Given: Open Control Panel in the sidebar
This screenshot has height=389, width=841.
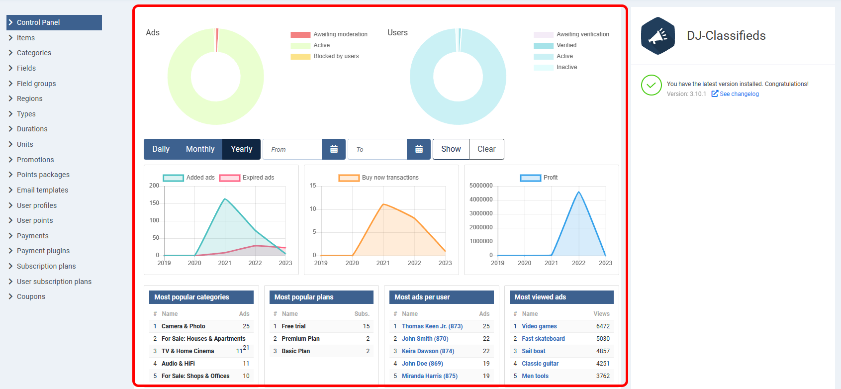Looking at the screenshot, I should 54,22.
